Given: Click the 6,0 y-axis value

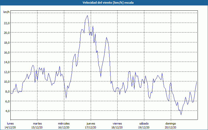Looking at the screenshot, I should click(8, 101).
